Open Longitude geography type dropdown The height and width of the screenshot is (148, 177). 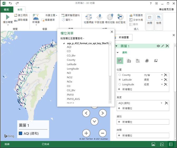click(162, 84)
